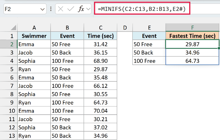Screen dimensions: 220x140
Task: Click Emma in row 6
Action: click(34, 77)
